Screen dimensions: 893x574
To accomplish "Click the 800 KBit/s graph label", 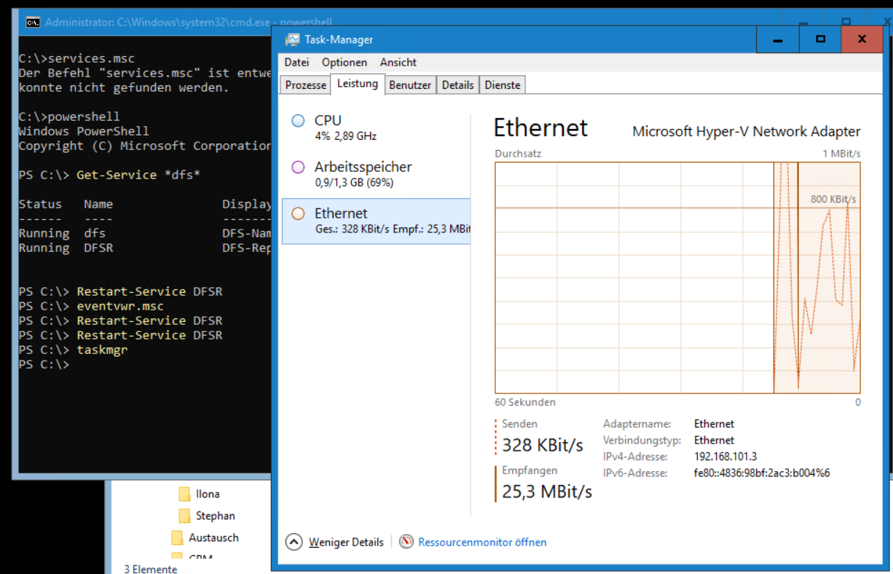I will [833, 199].
